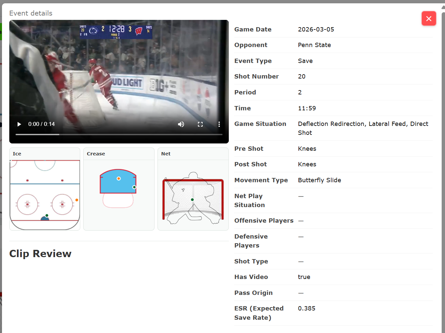Close the Event details dialog
Image resolution: width=445 pixels, height=333 pixels.
click(x=429, y=19)
